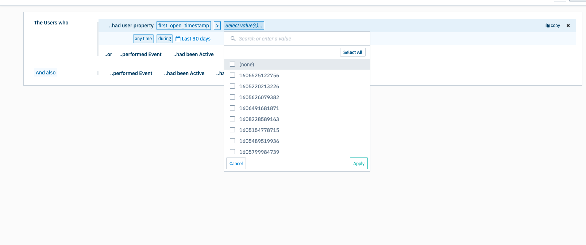This screenshot has width=586, height=245.
Task: Check the 1605489519936 option
Action: 232,141
